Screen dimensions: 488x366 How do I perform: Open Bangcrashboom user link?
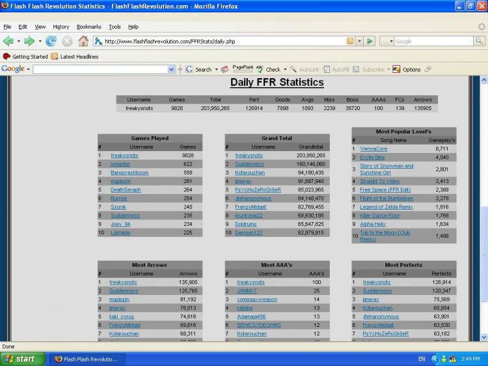coord(129,173)
